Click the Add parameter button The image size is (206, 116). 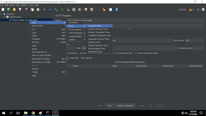pyautogui.click(x=110, y=106)
